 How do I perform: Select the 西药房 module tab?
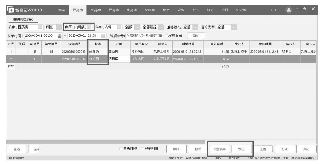(x=78, y=10)
